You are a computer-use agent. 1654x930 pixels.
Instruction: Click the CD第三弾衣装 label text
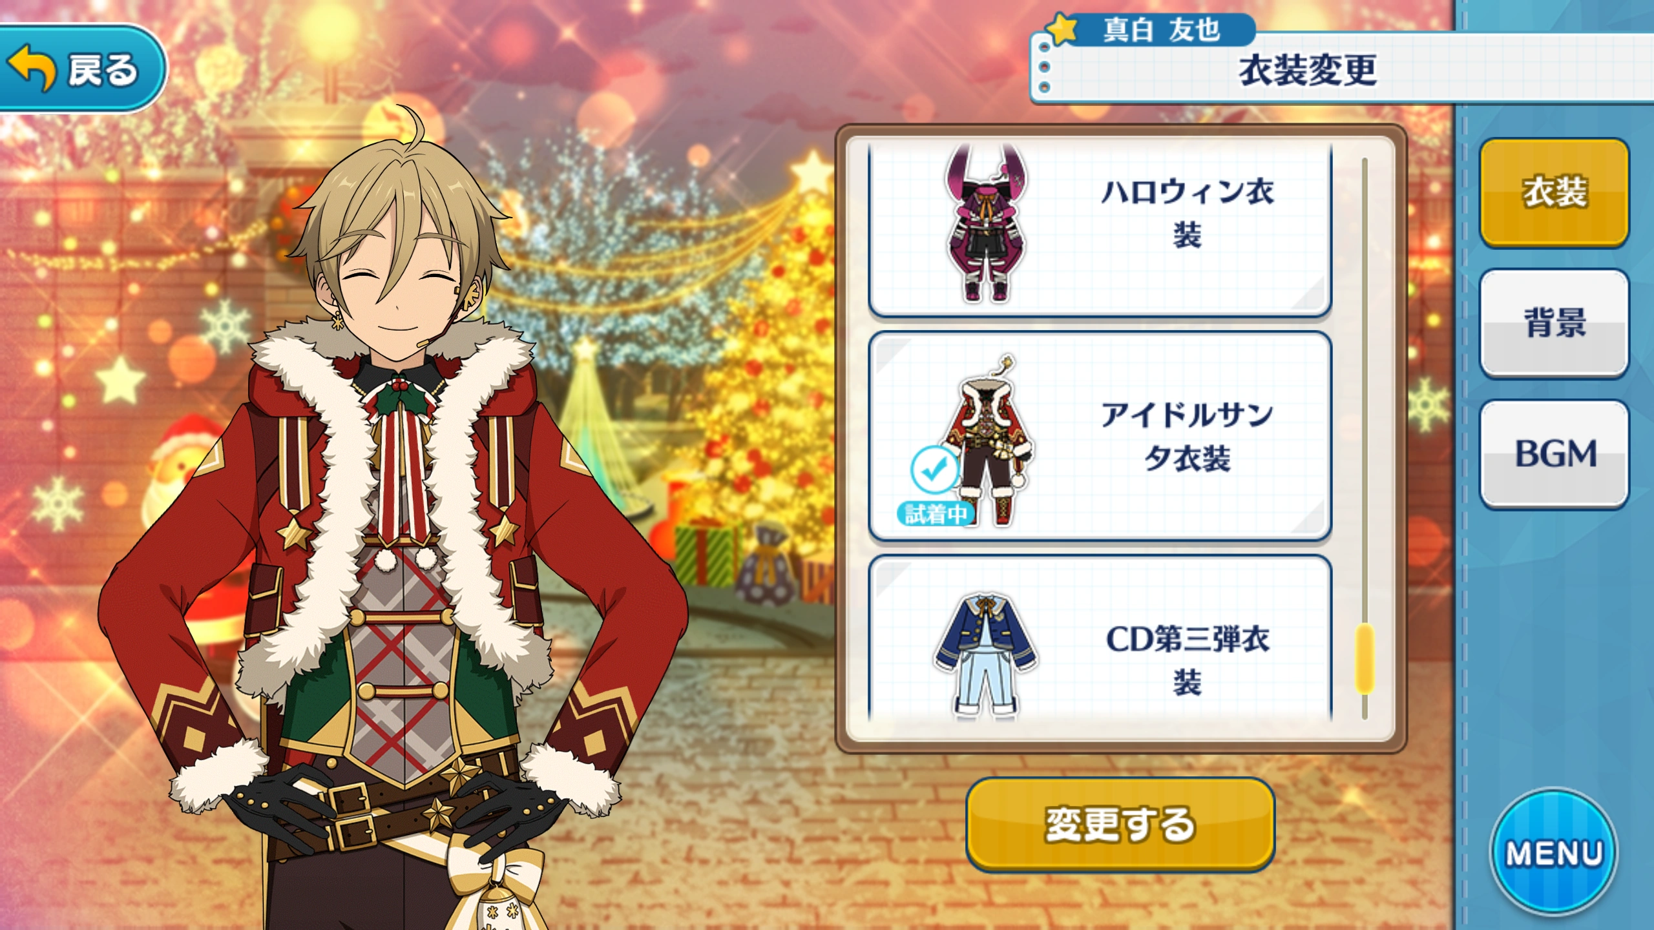[x=1188, y=660]
